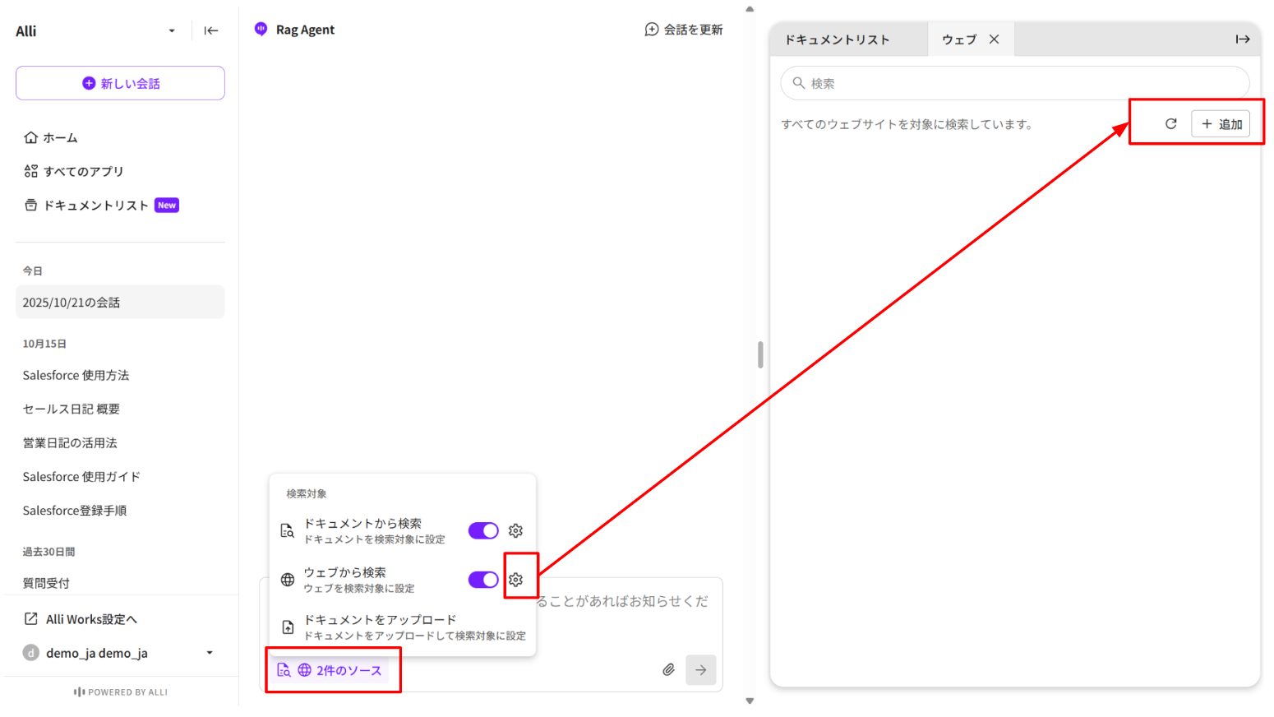Expand the Alli workspace dropdown
The image size is (1274, 717).
click(171, 31)
